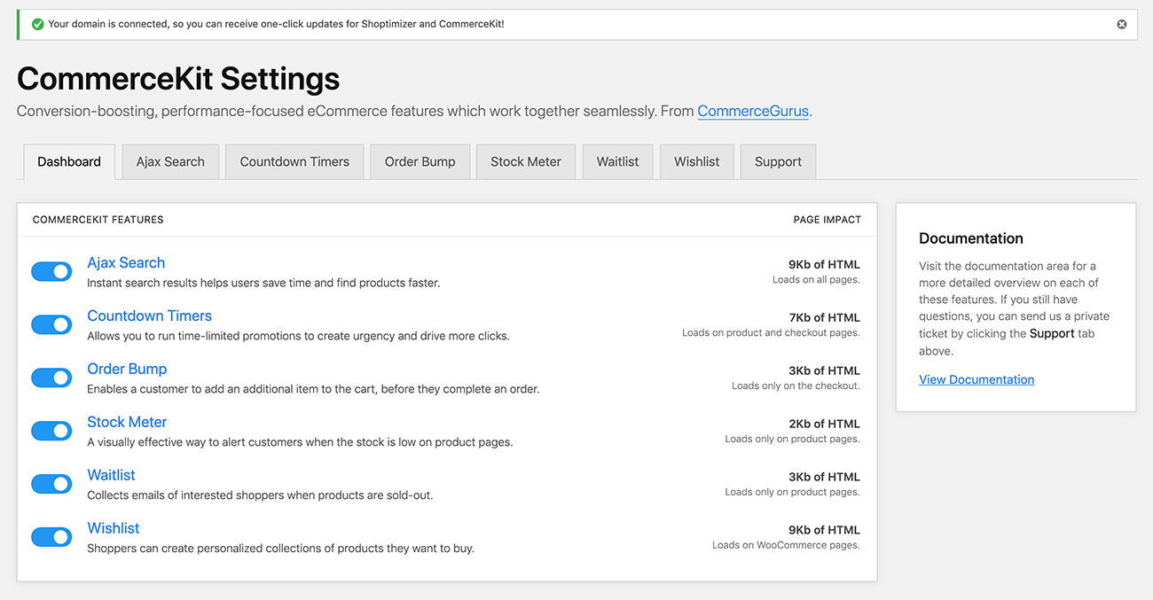Click the Countdown Timers feature link
This screenshot has height=600, width=1153.
149,316
